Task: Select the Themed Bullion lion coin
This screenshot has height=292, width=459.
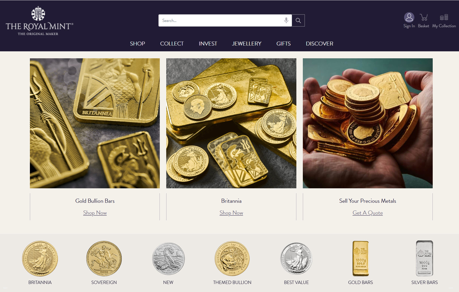Action: pyautogui.click(x=232, y=259)
